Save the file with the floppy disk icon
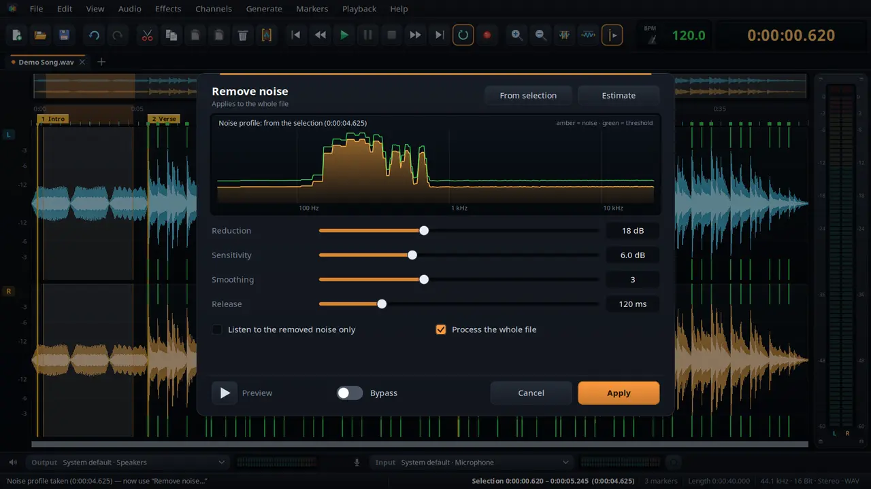Screen dimensions: 871x489 click(x=64, y=35)
